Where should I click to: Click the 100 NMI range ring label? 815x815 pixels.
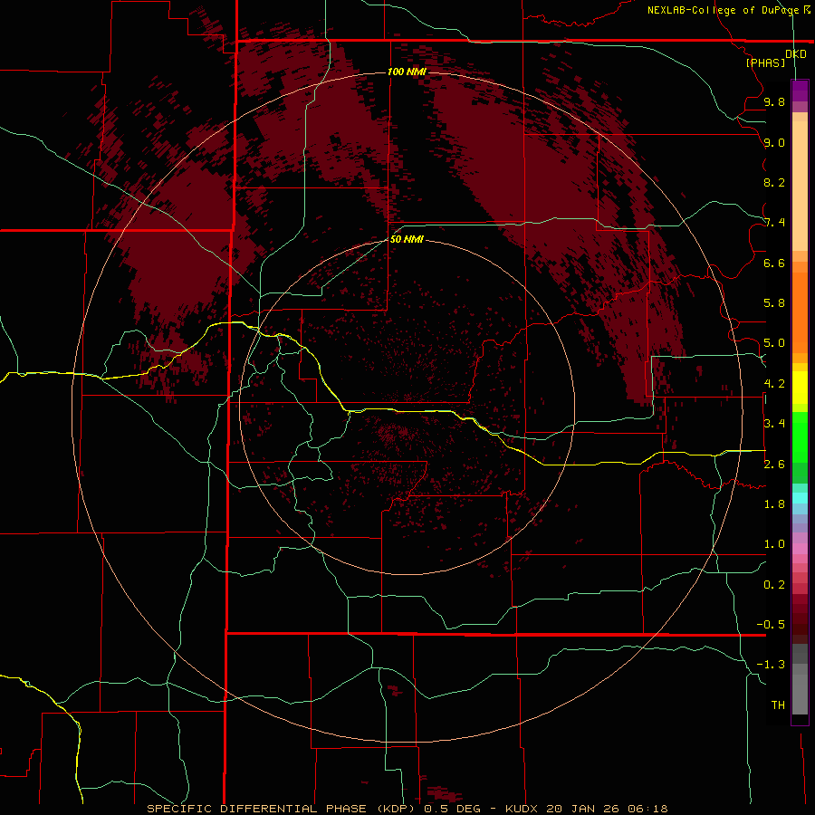tap(407, 72)
